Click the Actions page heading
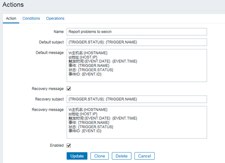 point(13,4)
